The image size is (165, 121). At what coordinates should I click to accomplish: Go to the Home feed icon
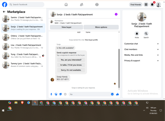pos(66,5)
